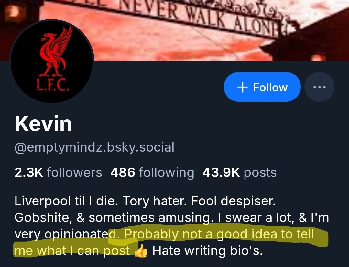The image size is (349, 267).
Task: Open the 486 following list
Action: click(152, 173)
